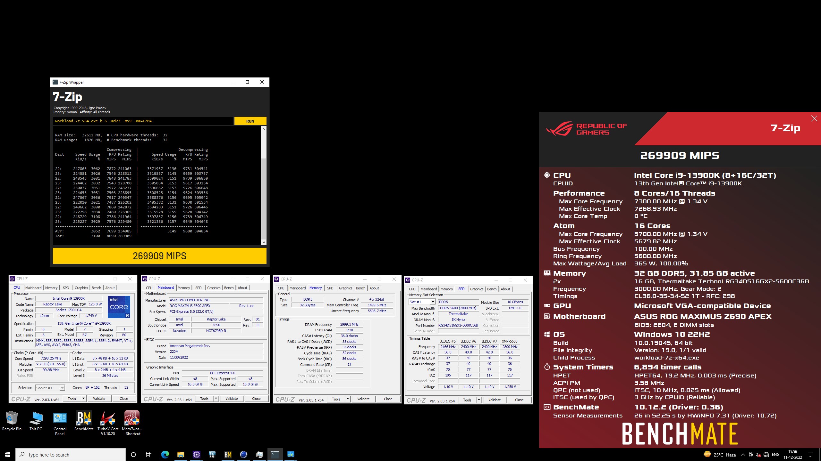Launch MemTweak shortcut on the desktop
Image resolution: width=821 pixels, height=461 pixels.
pyautogui.click(x=132, y=423)
